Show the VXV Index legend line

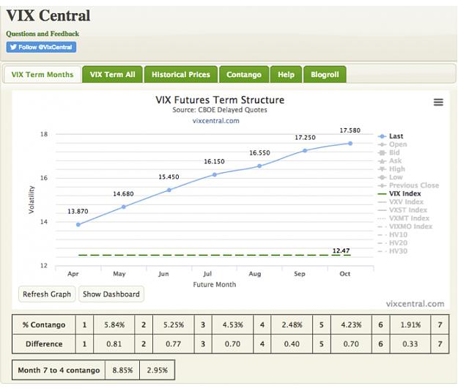[400, 201]
